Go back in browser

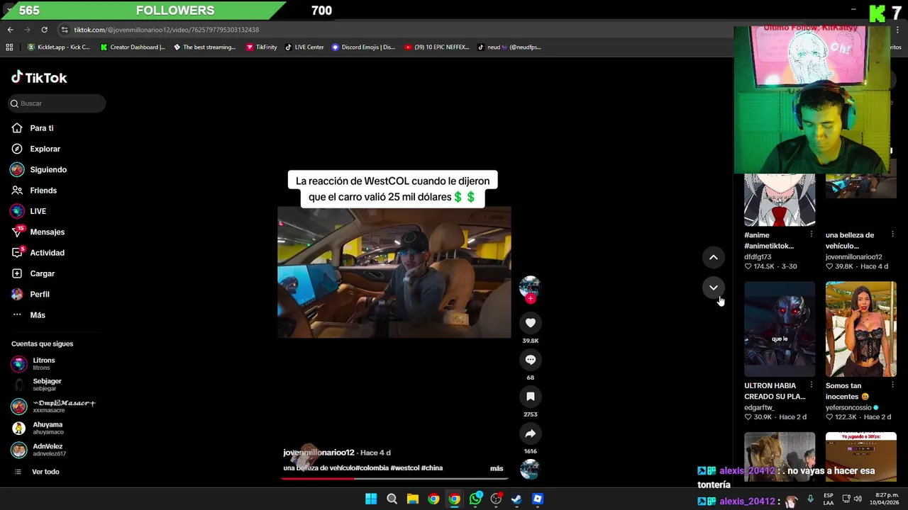[10, 30]
